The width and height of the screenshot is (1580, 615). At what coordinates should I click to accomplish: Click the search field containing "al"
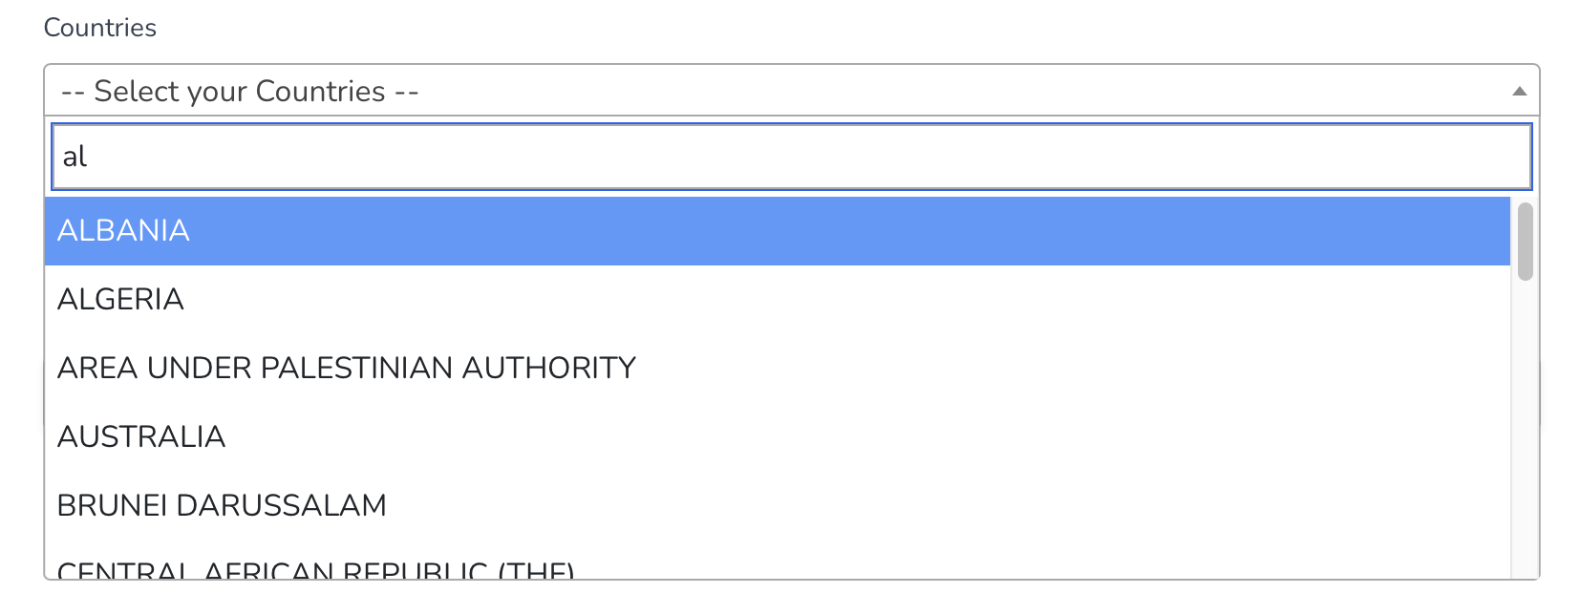click(790, 157)
